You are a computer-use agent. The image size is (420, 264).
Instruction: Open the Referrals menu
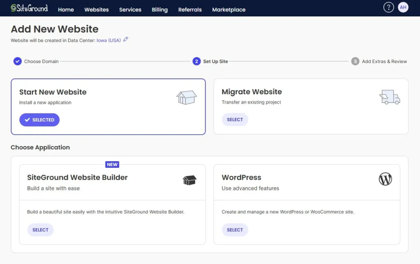[x=190, y=10]
